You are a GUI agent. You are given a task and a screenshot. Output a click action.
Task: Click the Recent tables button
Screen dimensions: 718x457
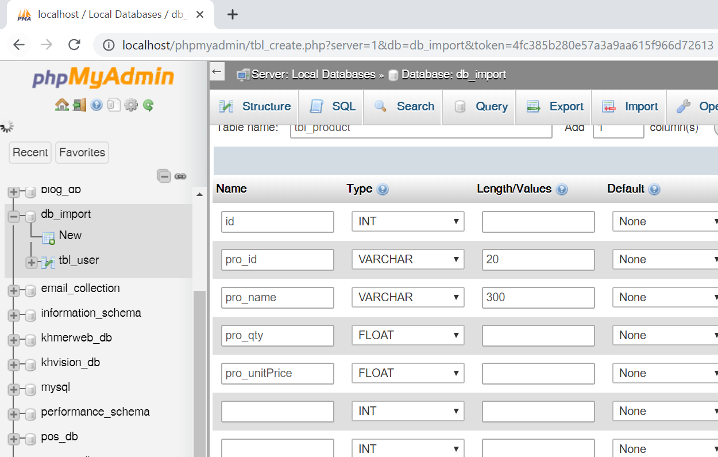[30, 152]
